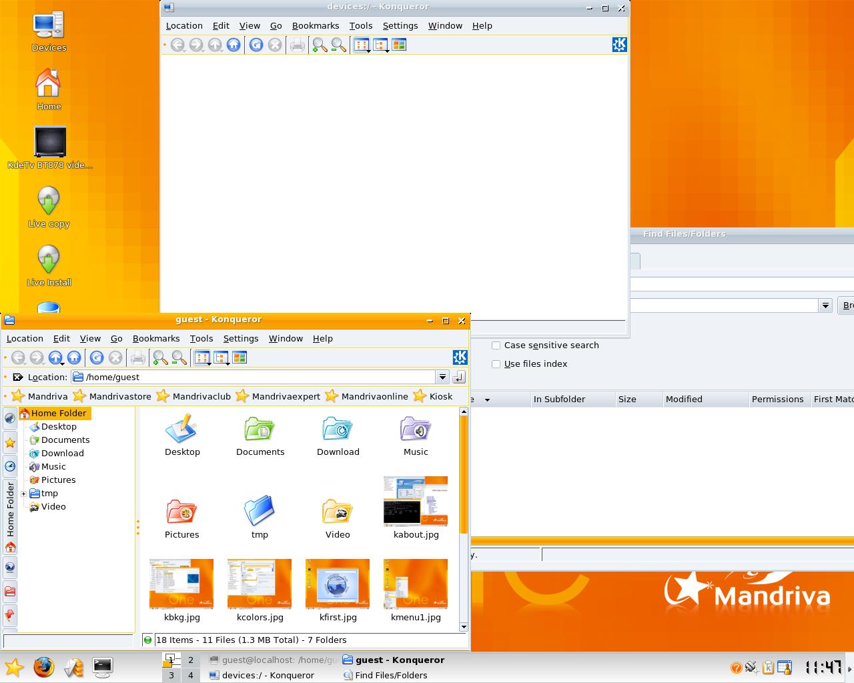
Task: Open the Desktop folder icon in file view
Action: [181, 429]
